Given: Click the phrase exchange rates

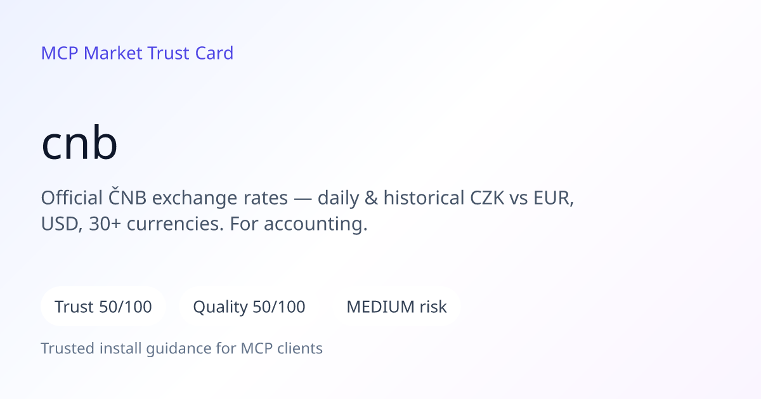Looking at the screenshot, I should click(x=219, y=199).
